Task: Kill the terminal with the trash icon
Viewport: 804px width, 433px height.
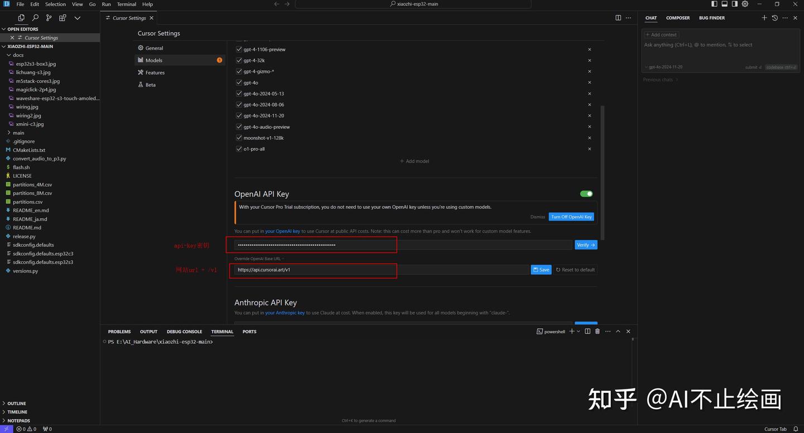Action: pos(597,331)
